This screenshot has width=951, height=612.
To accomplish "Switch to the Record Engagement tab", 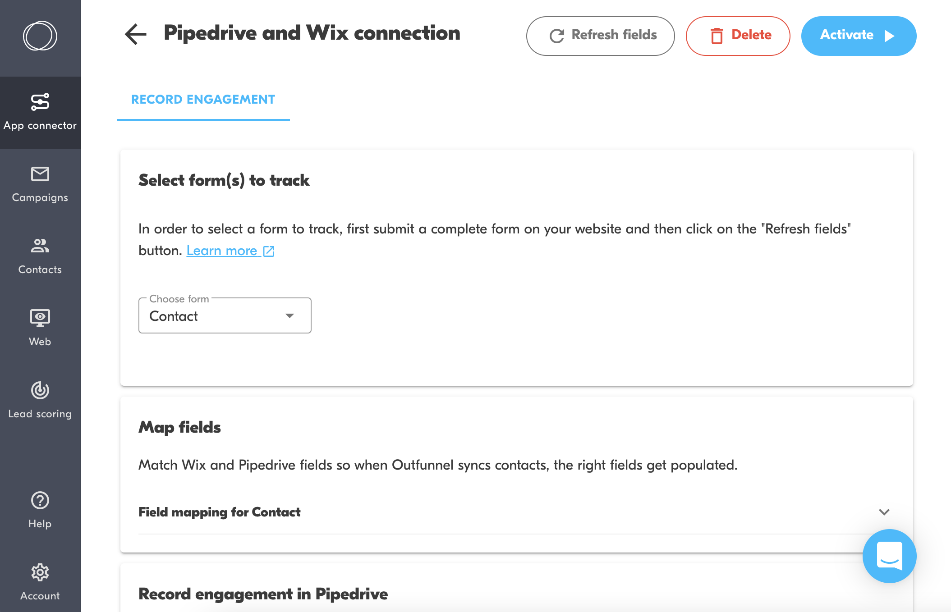I will [x=203, y=100].
